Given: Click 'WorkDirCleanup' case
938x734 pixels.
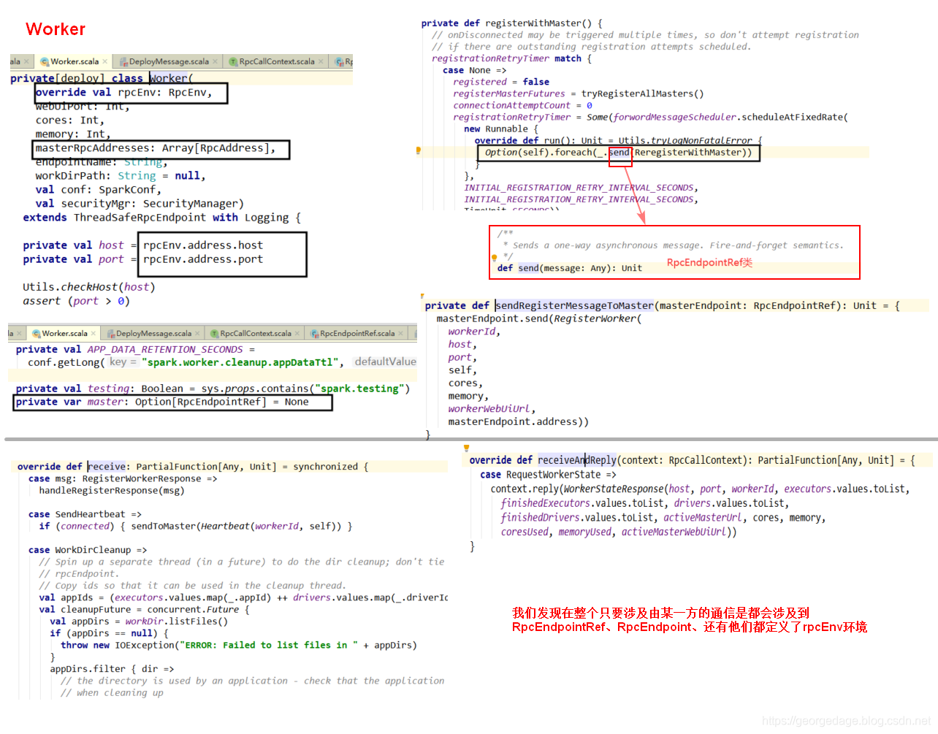Looking at the screenshot, I should click(x=93, y=550).
